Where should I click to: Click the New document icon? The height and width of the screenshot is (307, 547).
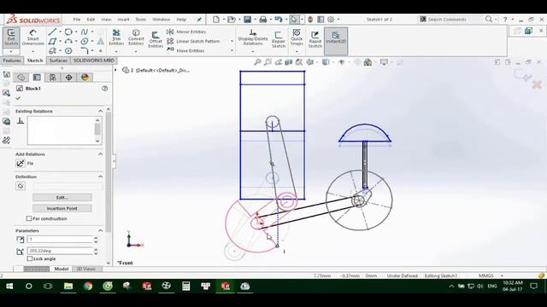[x=216, y=20]
